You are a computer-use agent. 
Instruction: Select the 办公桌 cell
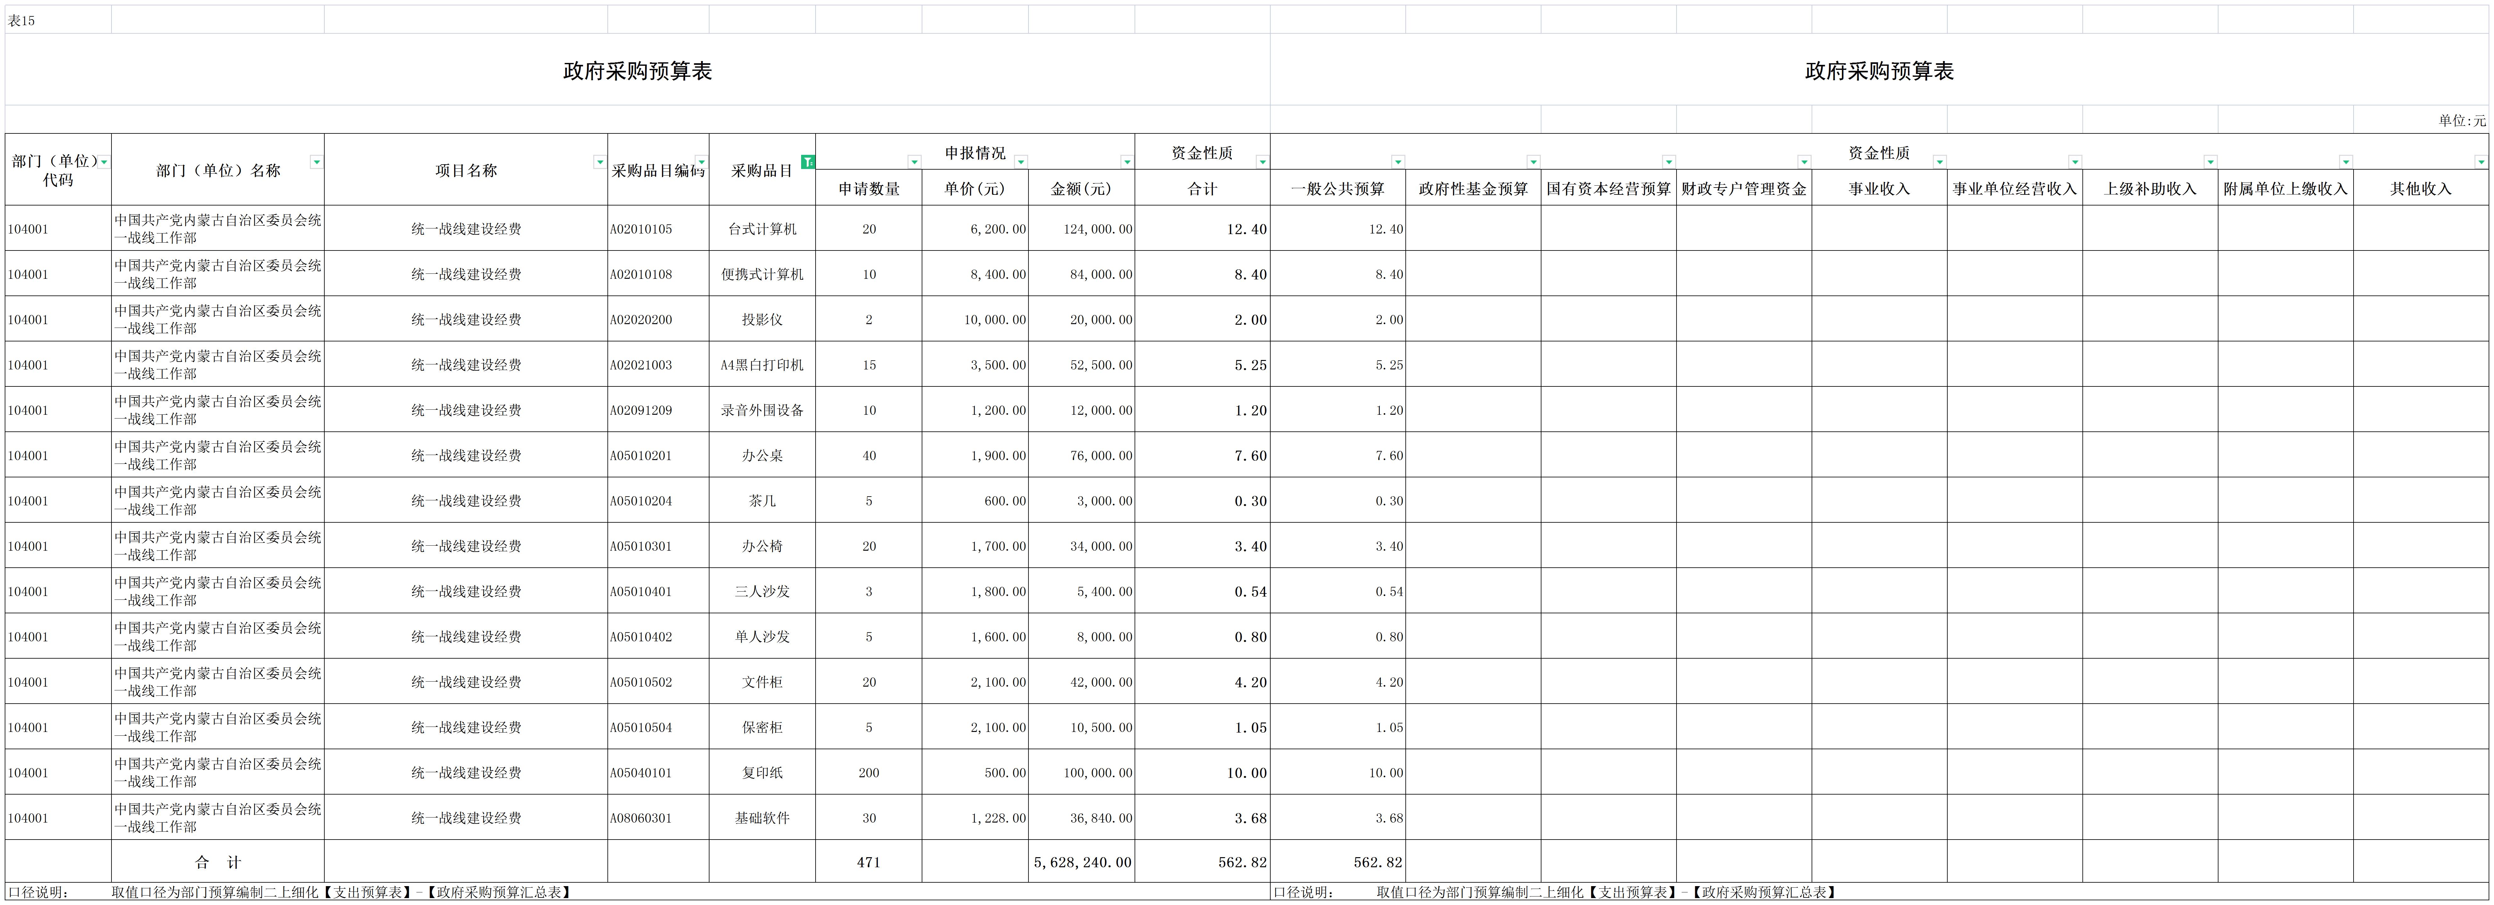[x=762, y=455]
